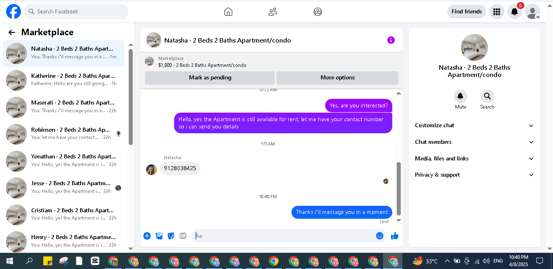Send a thumbs-up like
The width and height of the screenshot is (553, 269).
click(x=395, y=236)
